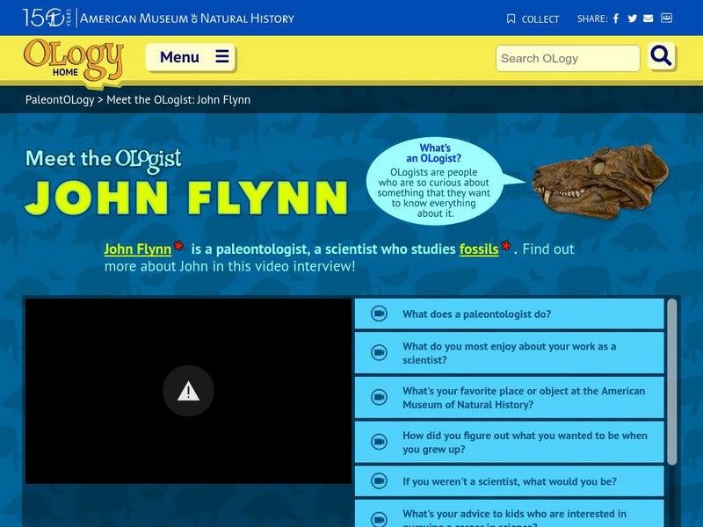Open the John Flynn glossary link

(x=138, y=249)
